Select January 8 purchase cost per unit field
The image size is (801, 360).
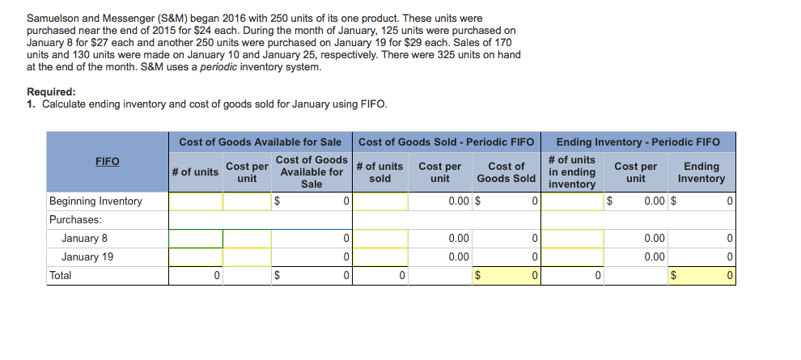(x=246, y=239)
